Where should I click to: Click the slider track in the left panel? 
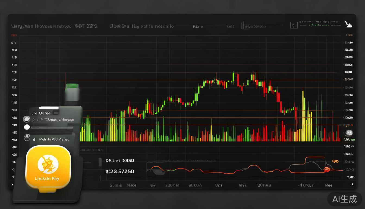pos(52,127)
